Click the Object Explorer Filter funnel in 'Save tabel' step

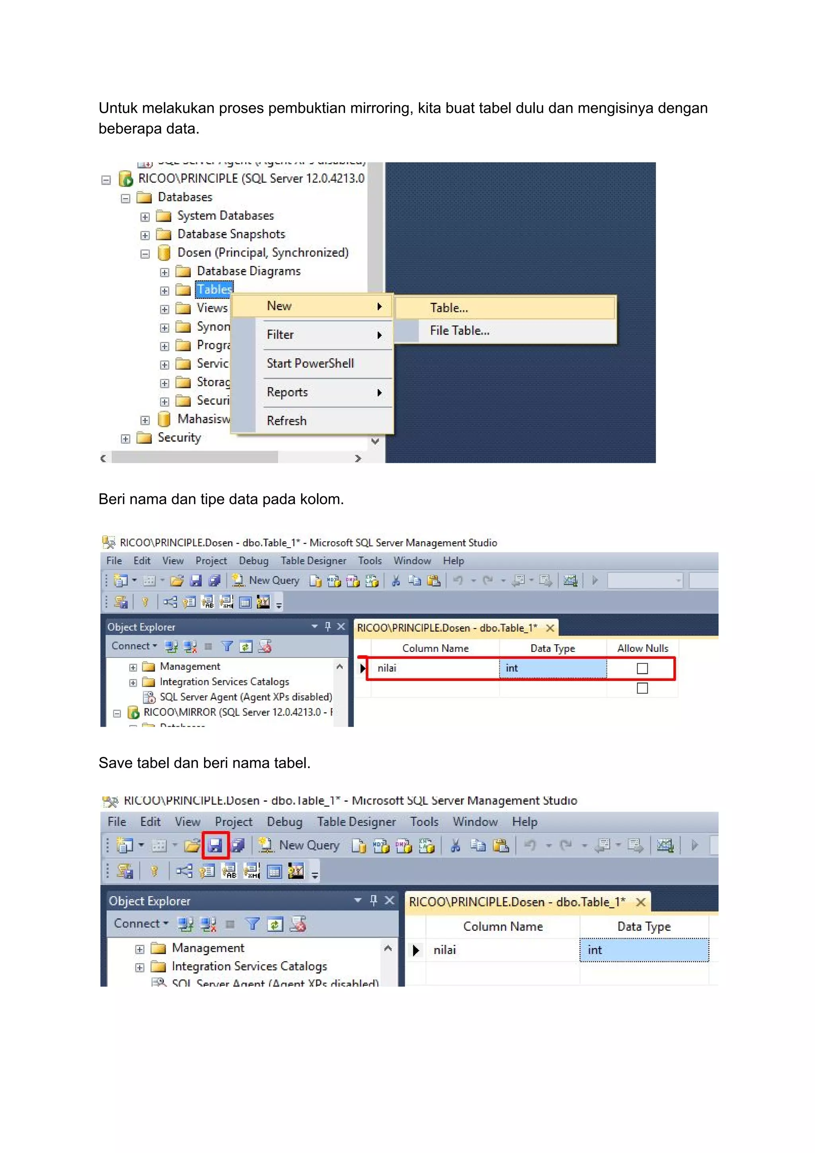(x=252, y=923)
